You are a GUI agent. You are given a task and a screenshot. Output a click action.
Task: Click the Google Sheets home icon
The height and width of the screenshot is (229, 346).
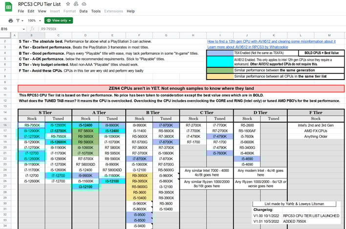[8, 7]
